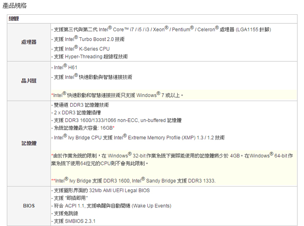Select the Extreme Memory Profile XMP line
Screen dimensions: 304x226
(x=138, y=138)
